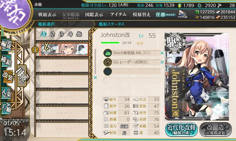Open the アイテム屋 item shop icon
The width and height of the screenshot is (236, 141).
click(182, 15)
